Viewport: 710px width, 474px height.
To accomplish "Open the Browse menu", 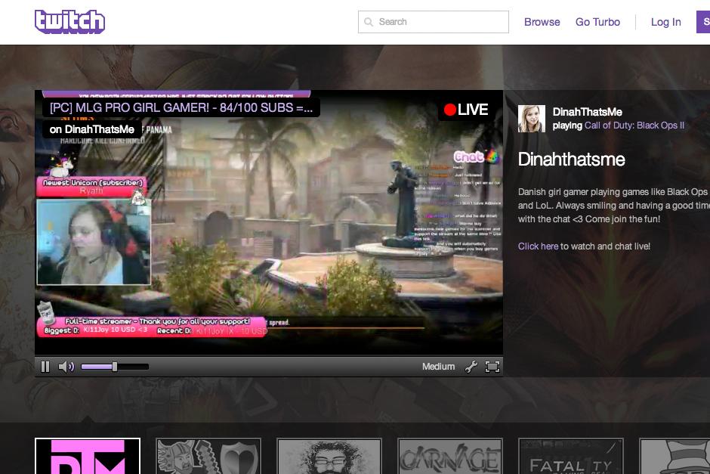I will 542,22.
